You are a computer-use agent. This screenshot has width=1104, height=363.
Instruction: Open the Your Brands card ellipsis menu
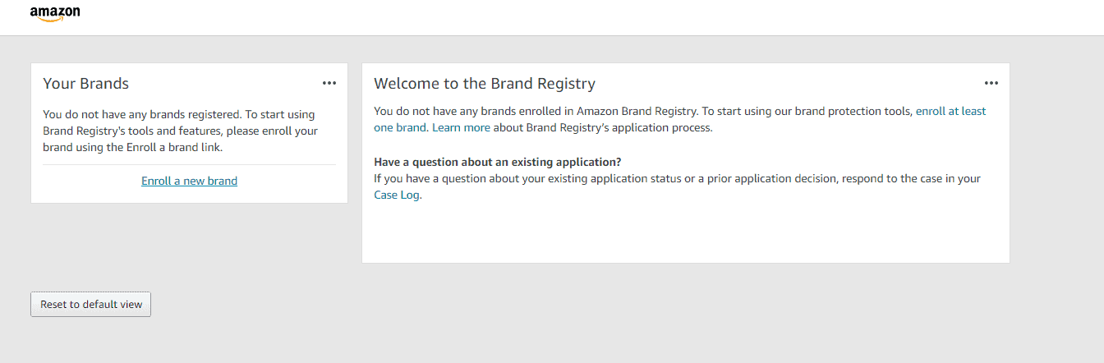[329, 83]
